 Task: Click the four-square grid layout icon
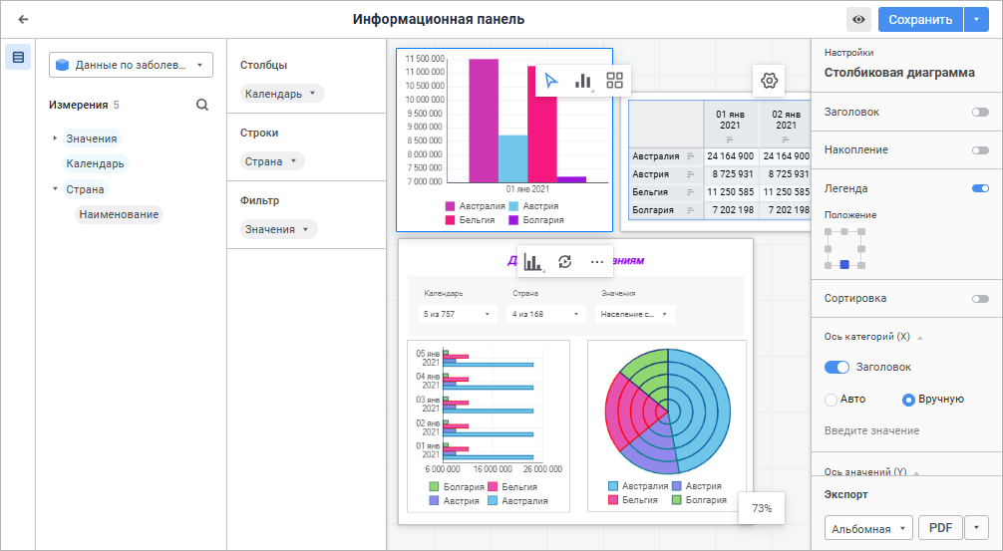tap(615, 81)
